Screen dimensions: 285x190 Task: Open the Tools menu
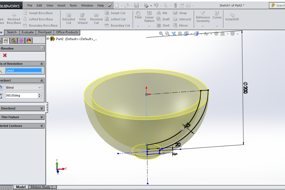click(73, 5)
